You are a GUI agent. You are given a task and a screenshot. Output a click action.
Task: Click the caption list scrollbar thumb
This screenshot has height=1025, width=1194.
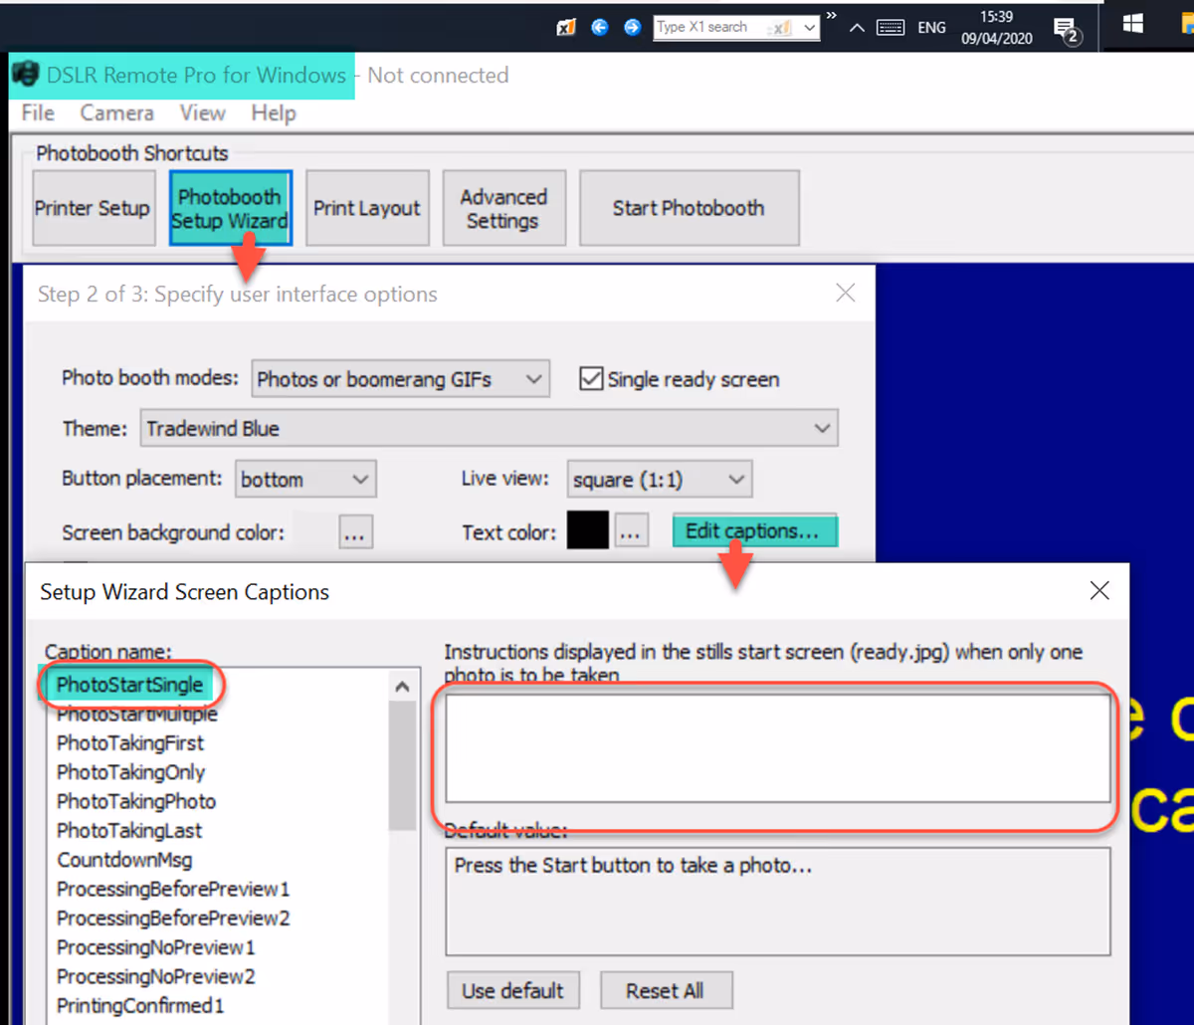point(402,765)
